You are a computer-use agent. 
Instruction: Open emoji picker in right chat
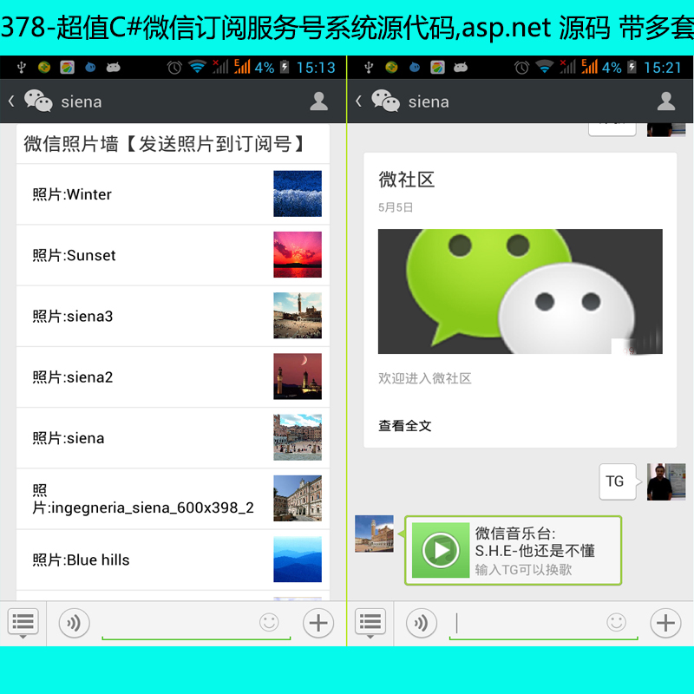(617, 622)
